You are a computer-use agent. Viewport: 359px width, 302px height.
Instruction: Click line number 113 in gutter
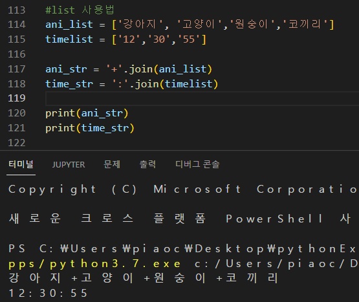[16, 10]
